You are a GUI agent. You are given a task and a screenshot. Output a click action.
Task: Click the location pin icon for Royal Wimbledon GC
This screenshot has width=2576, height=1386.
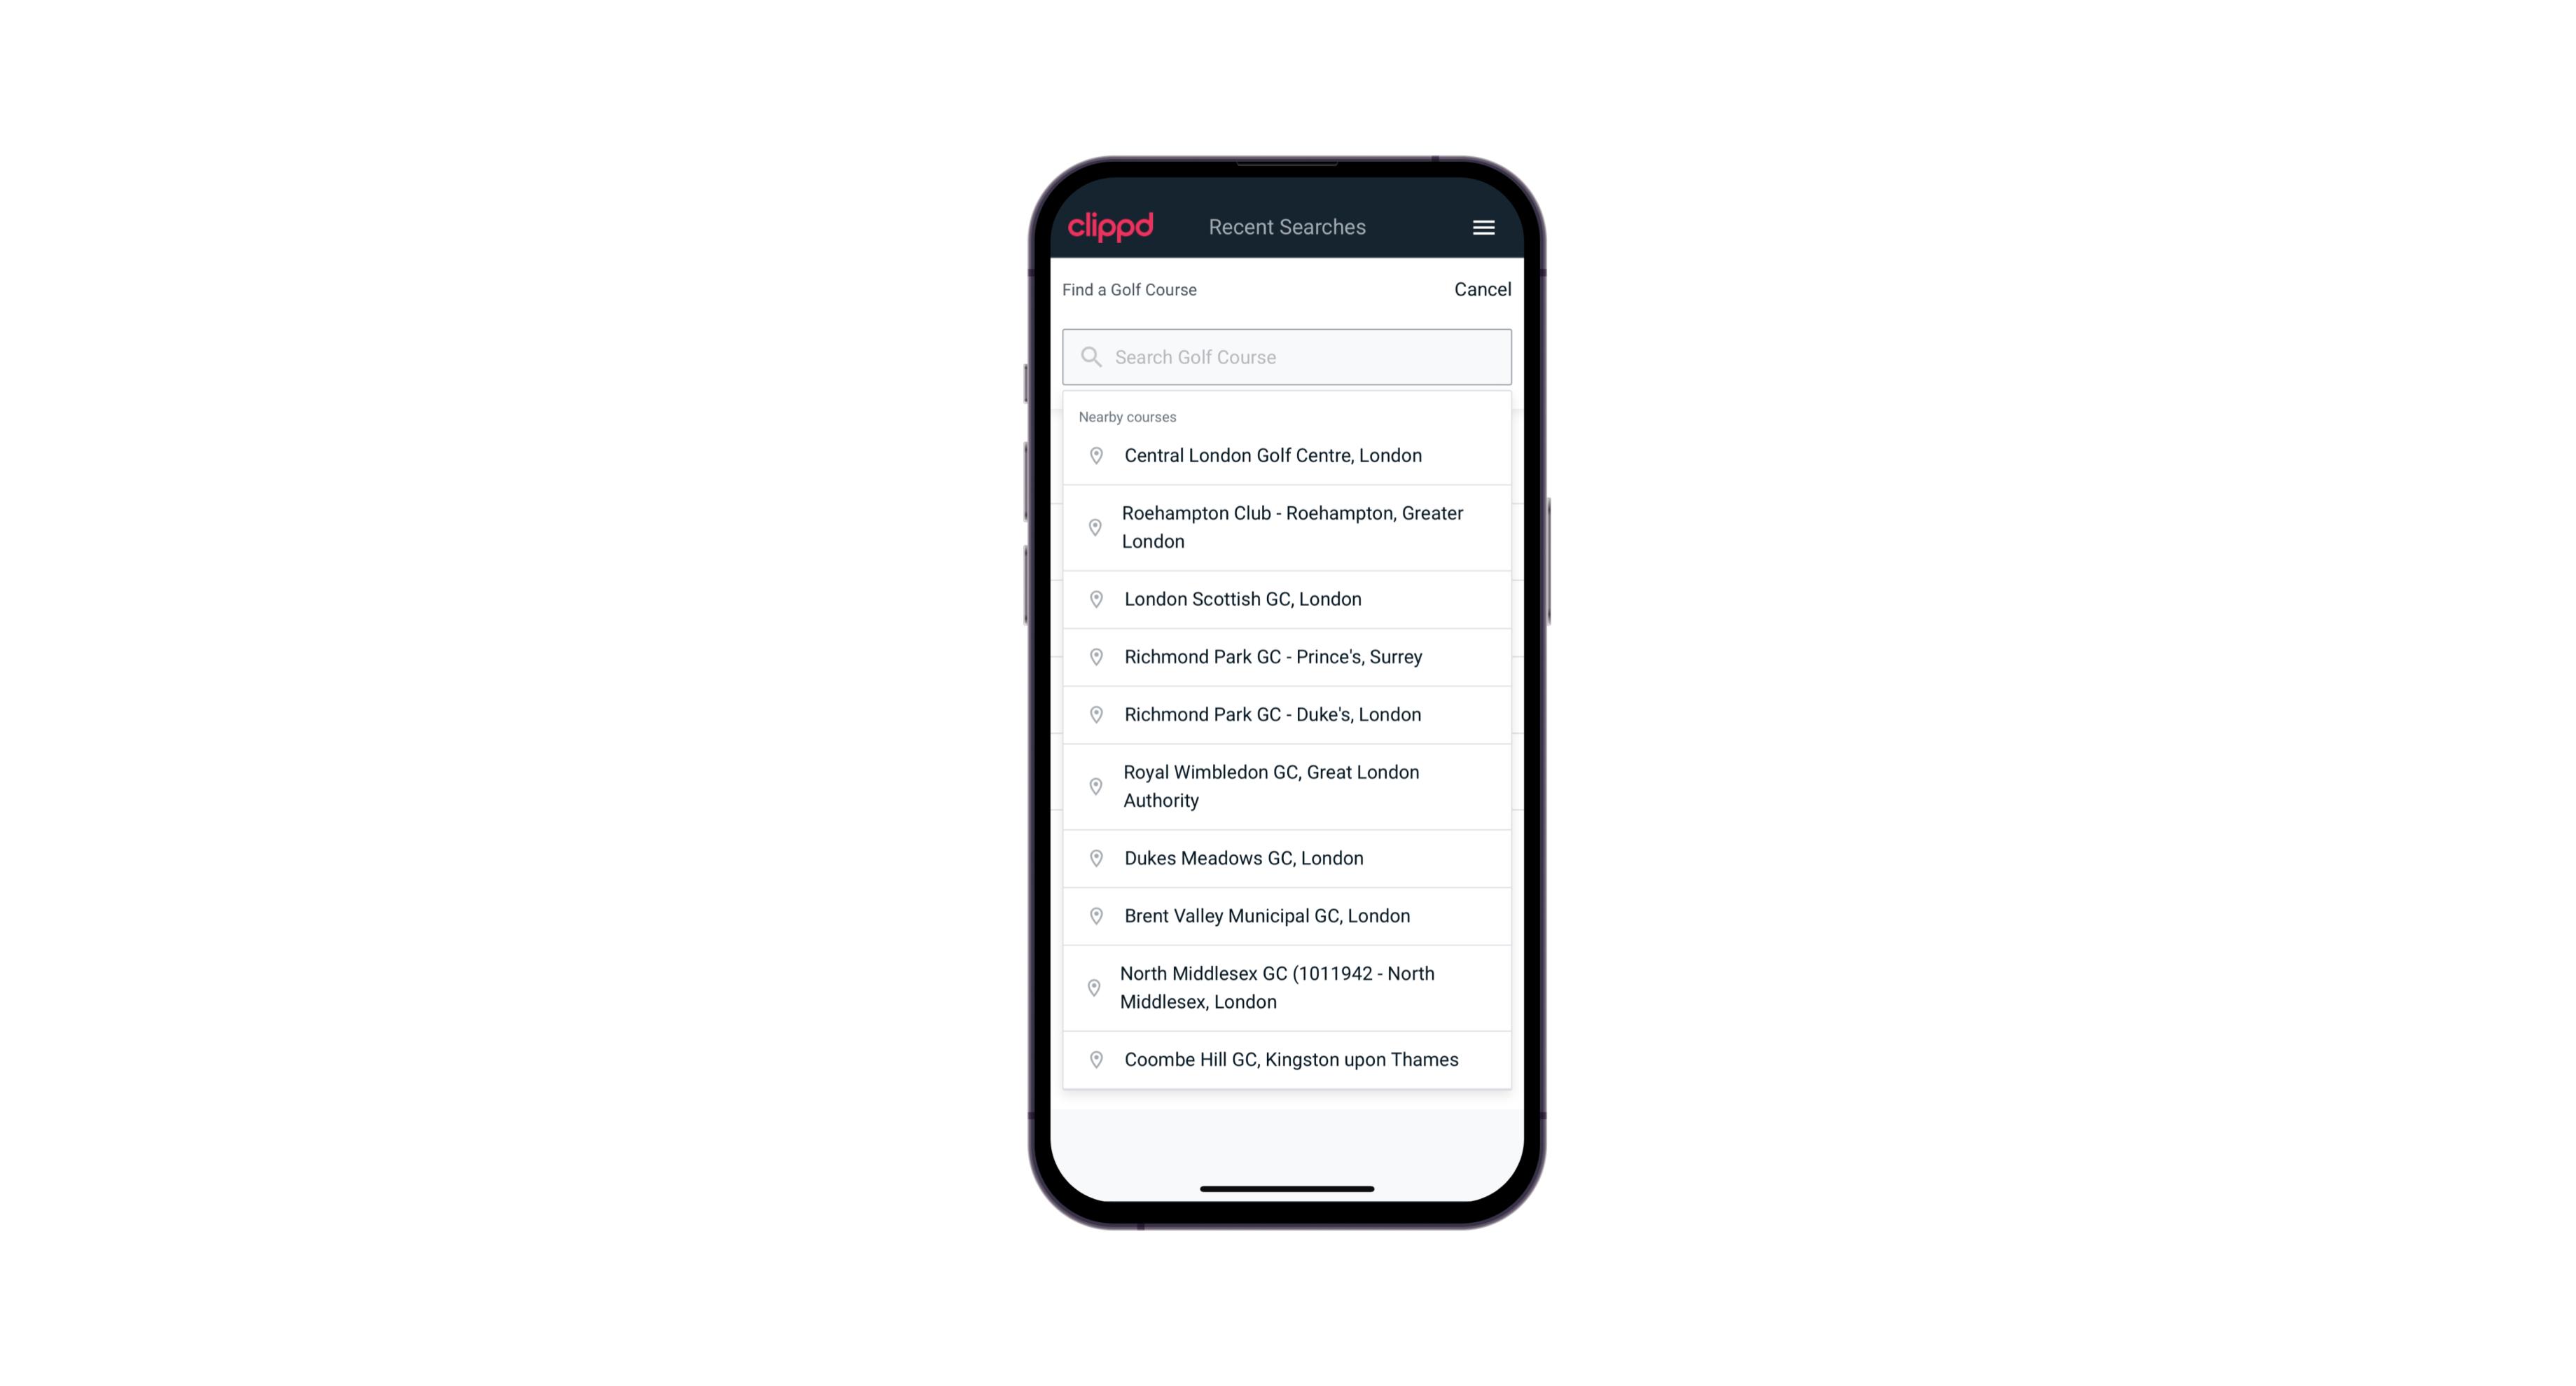click(x=1095, y=785)
